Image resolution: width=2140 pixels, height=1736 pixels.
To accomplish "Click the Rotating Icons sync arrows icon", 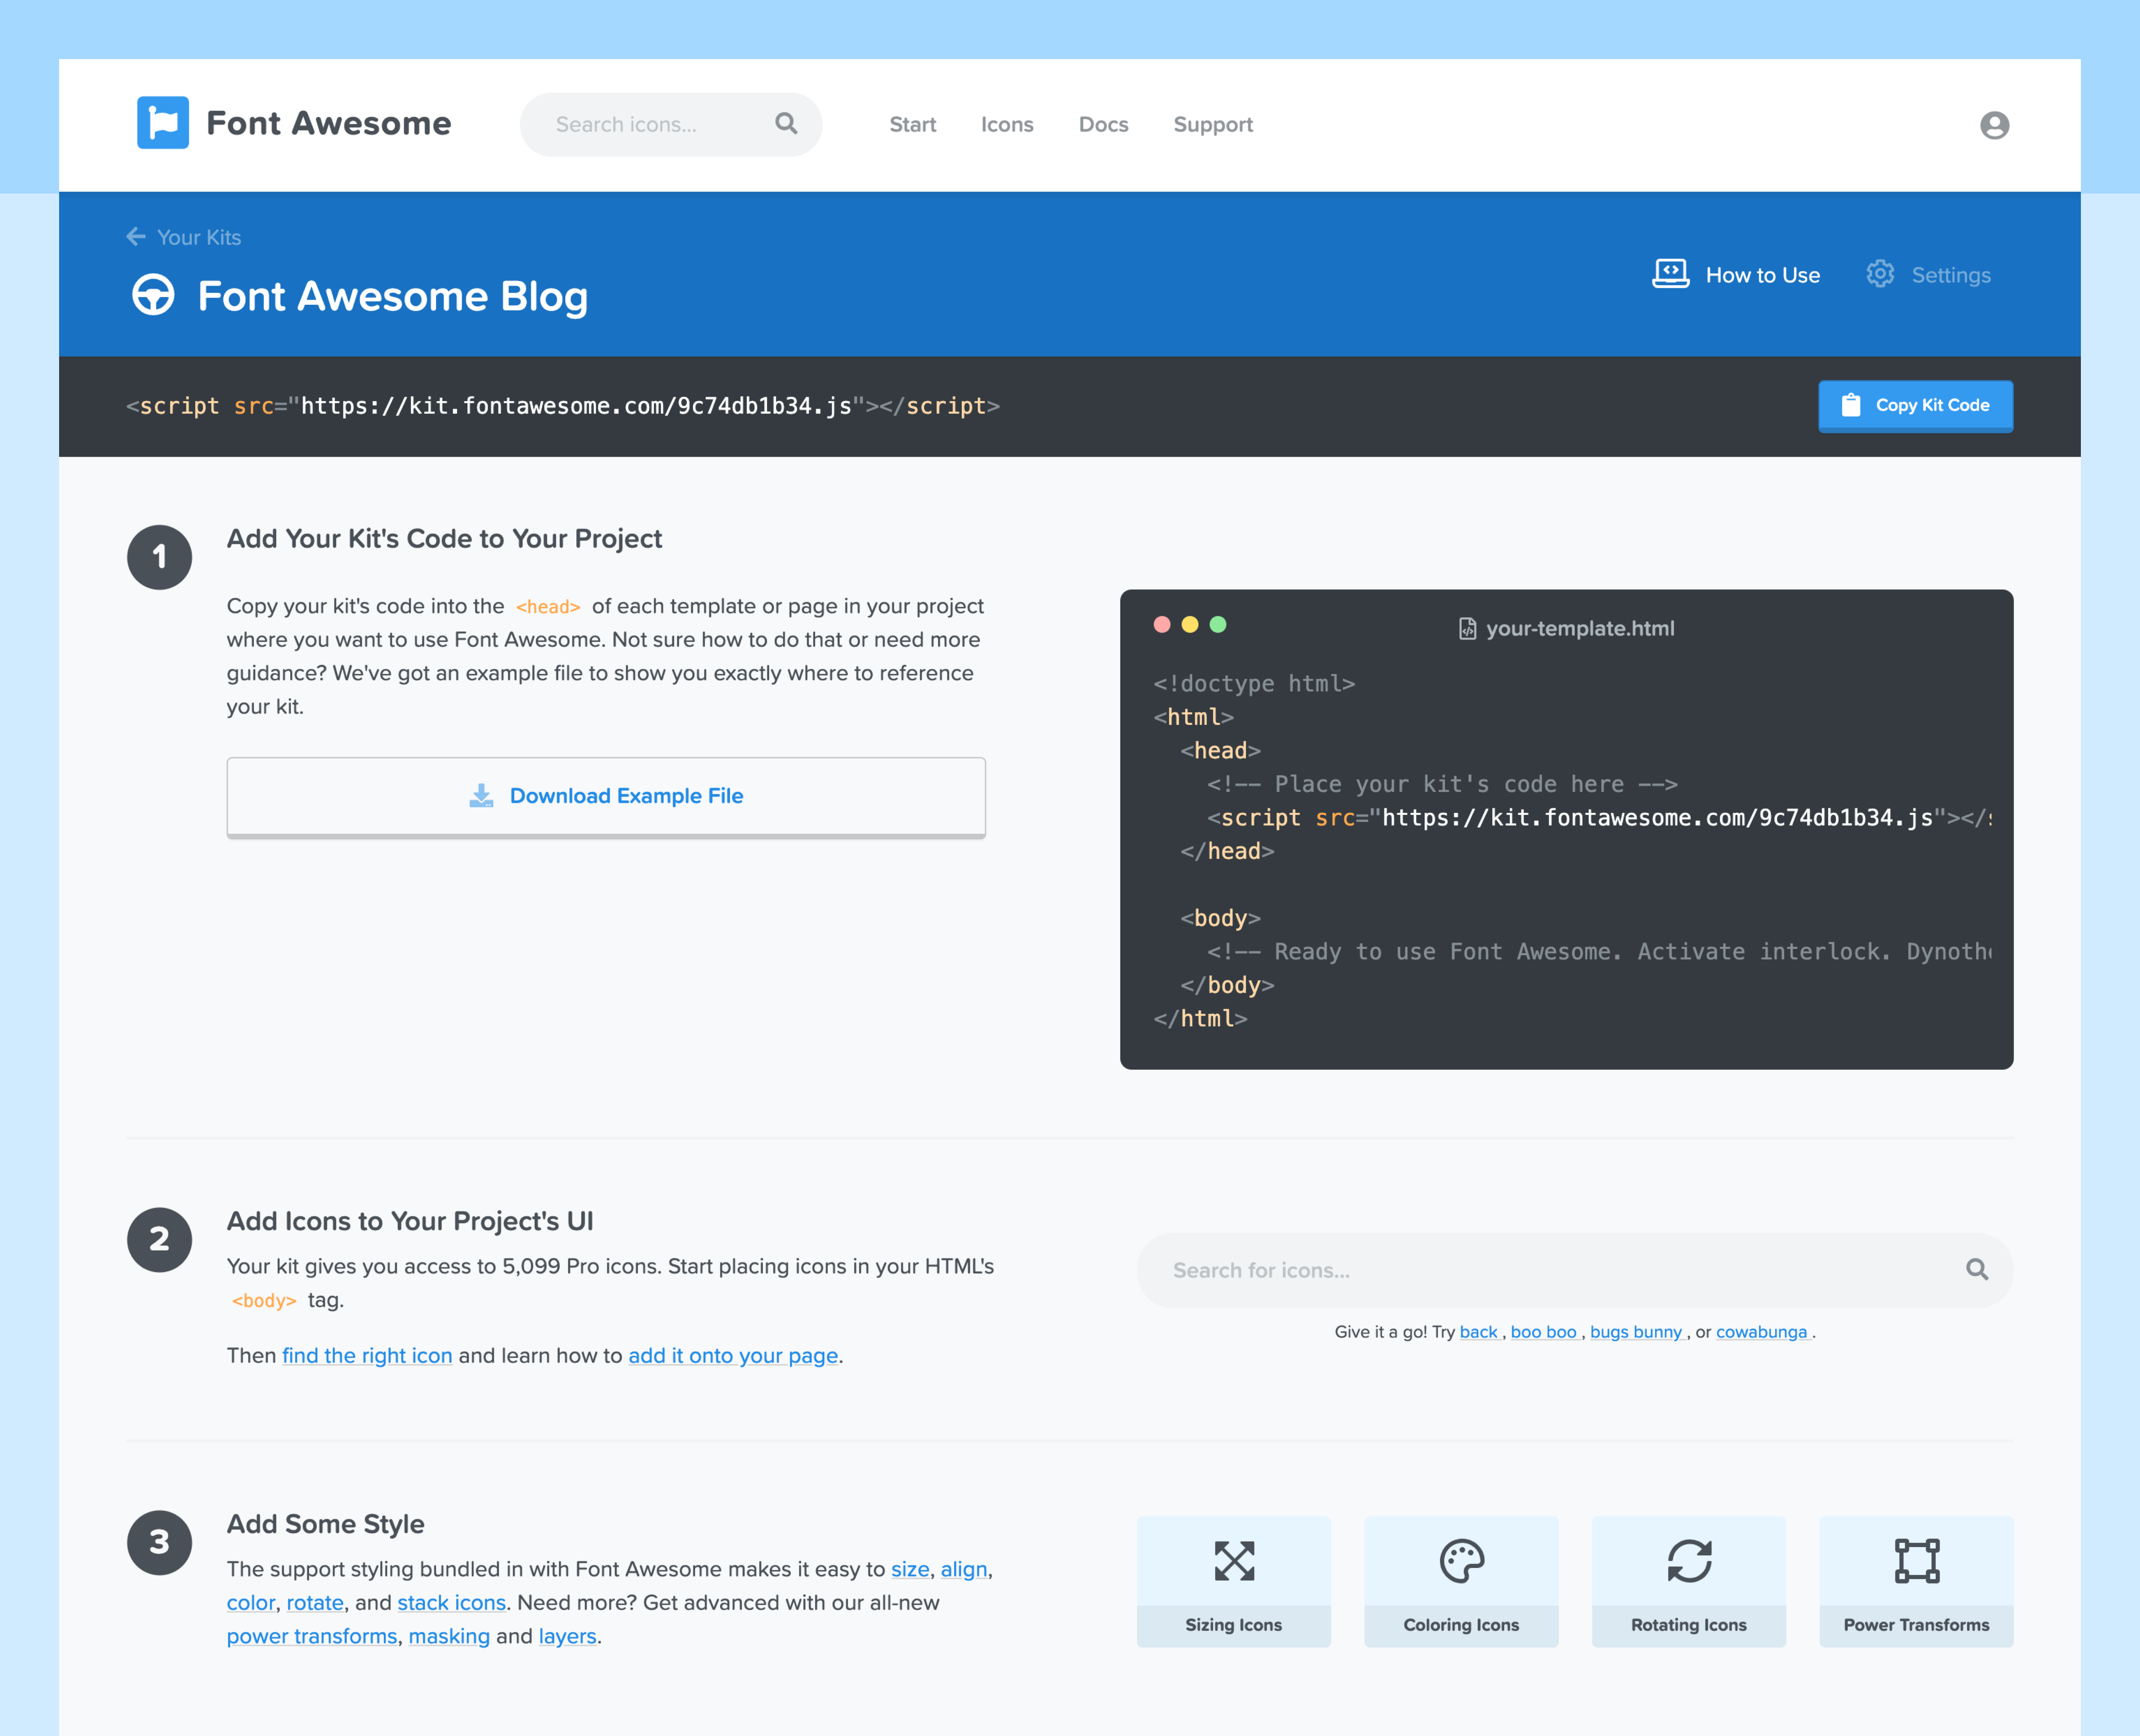I will click(x=1689, y=1561).
